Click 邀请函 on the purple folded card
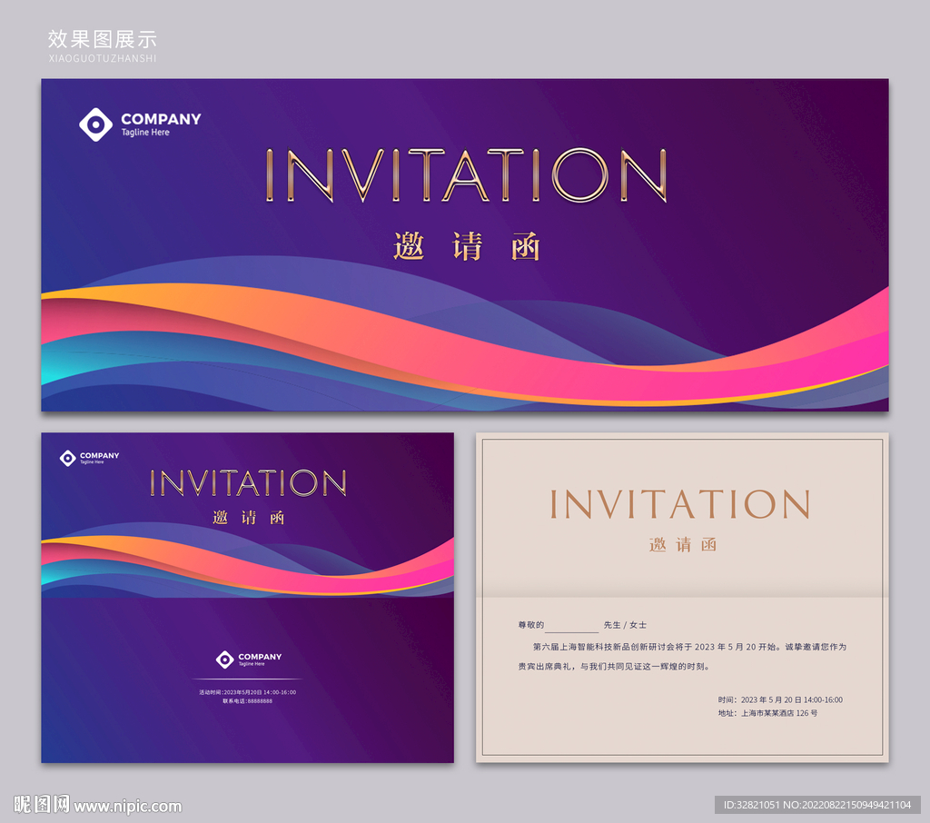This screenshot has width=930, height=823. 249,518
